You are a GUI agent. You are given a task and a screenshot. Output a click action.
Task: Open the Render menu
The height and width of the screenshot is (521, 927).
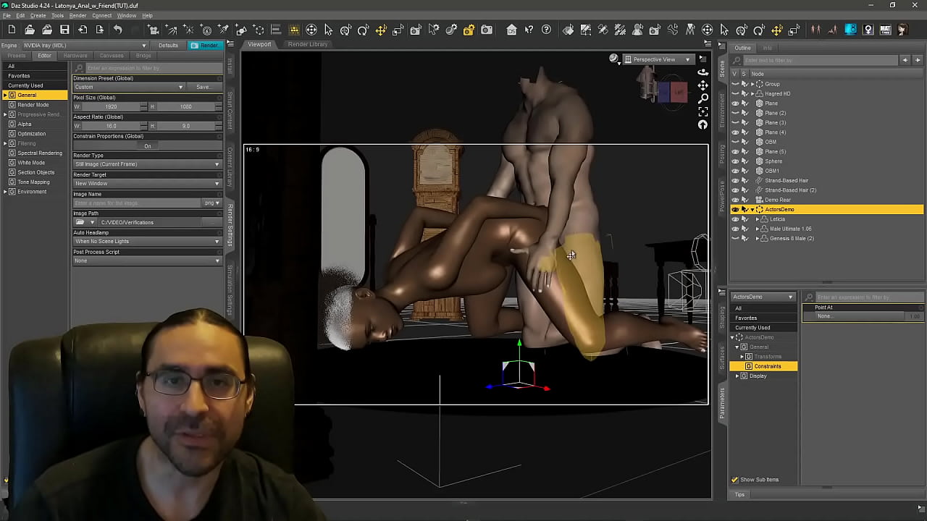77,15
